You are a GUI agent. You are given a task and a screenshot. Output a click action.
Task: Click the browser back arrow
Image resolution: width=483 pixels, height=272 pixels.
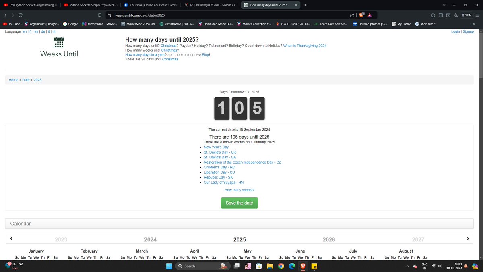pyautogui.click(x=5, y=15)
